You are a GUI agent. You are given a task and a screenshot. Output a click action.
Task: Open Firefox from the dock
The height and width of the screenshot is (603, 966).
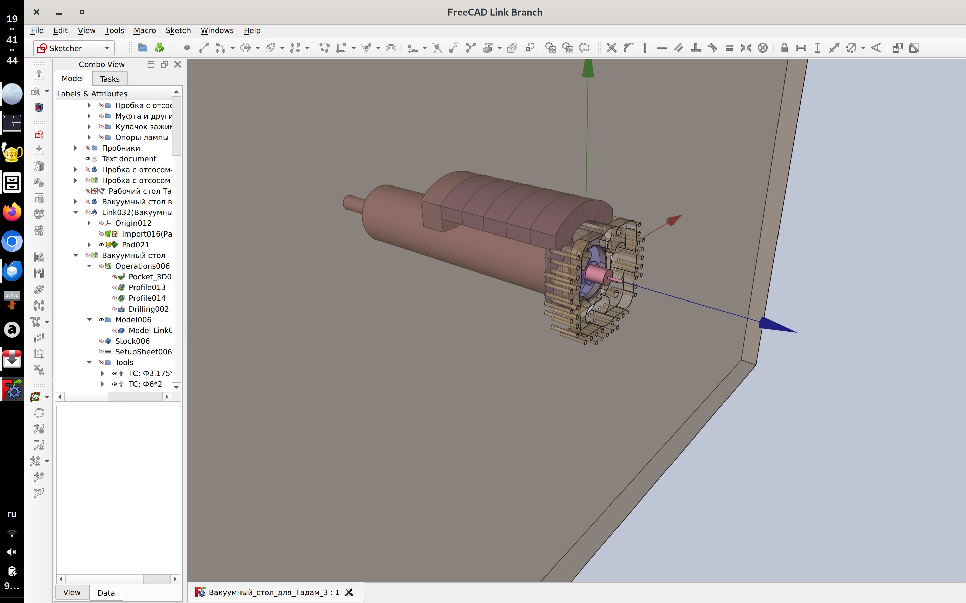(x=12, y=212)
